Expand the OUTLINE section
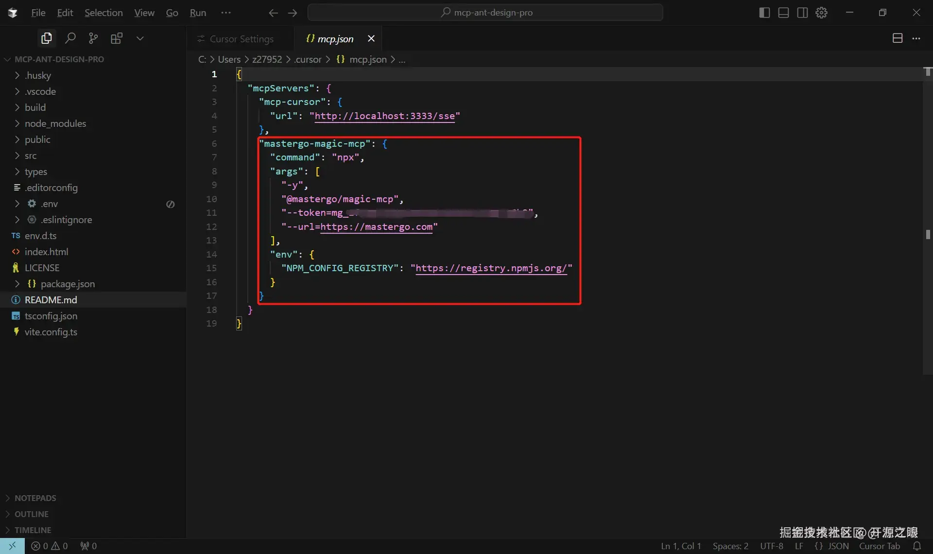 click(x=31, y=514)
